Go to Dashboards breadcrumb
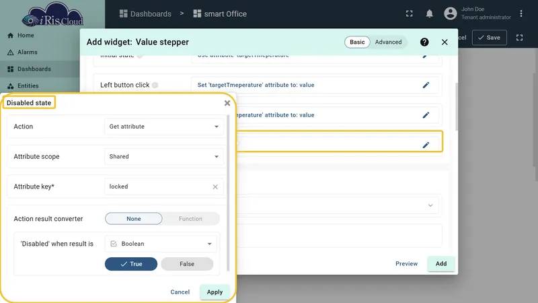The image size is (538, 303). pyautogui.click(x=145, y=13)
